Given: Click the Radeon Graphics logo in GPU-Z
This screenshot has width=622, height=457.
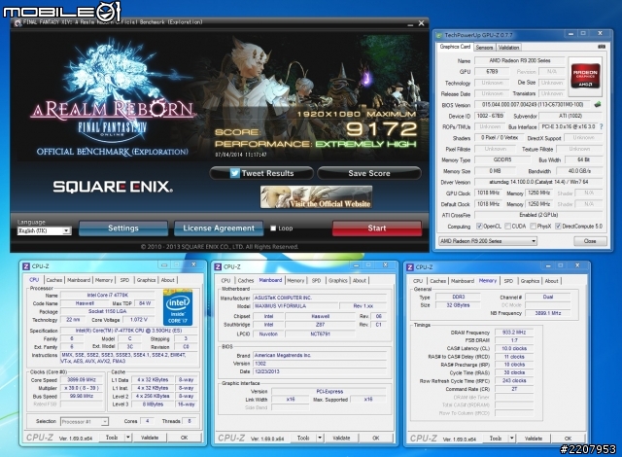Looking at the screenshot, I should (585, 76).
